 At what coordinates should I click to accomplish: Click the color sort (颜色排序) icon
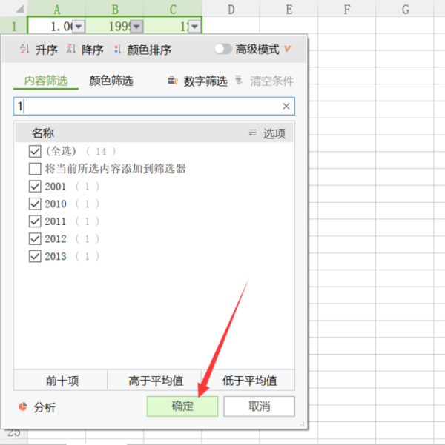(x=117, y=50)
